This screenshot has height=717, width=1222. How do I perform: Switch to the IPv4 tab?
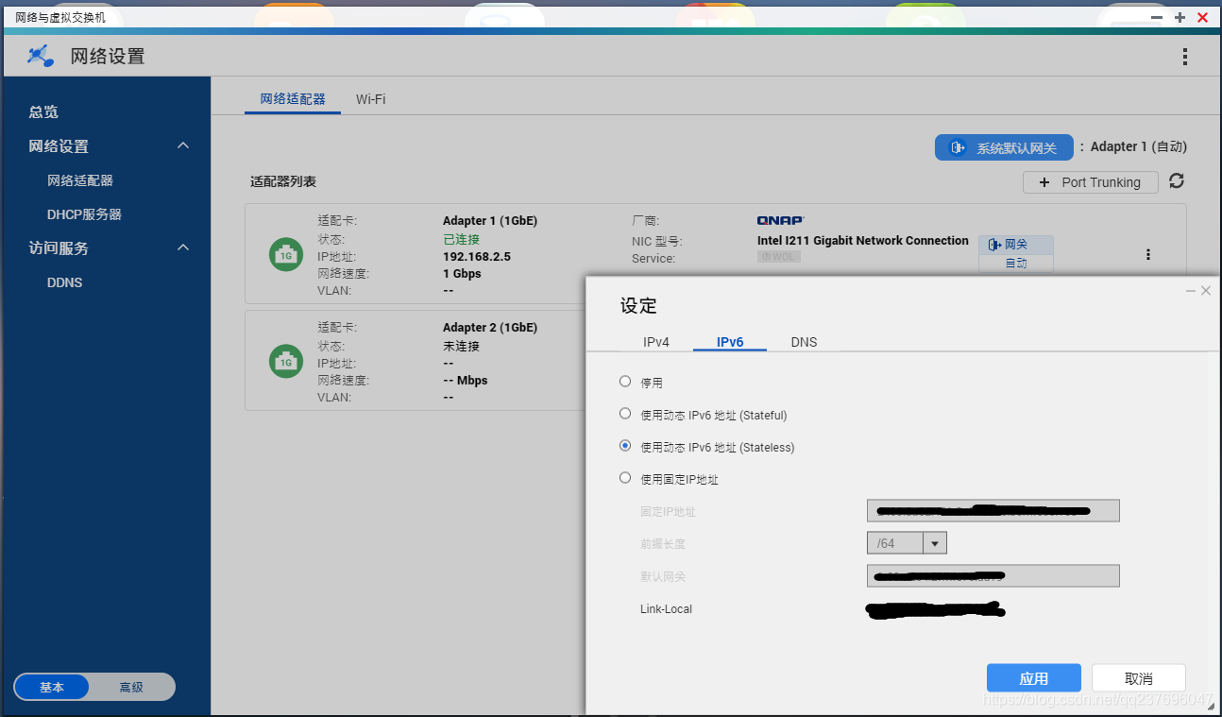[656, 342]
